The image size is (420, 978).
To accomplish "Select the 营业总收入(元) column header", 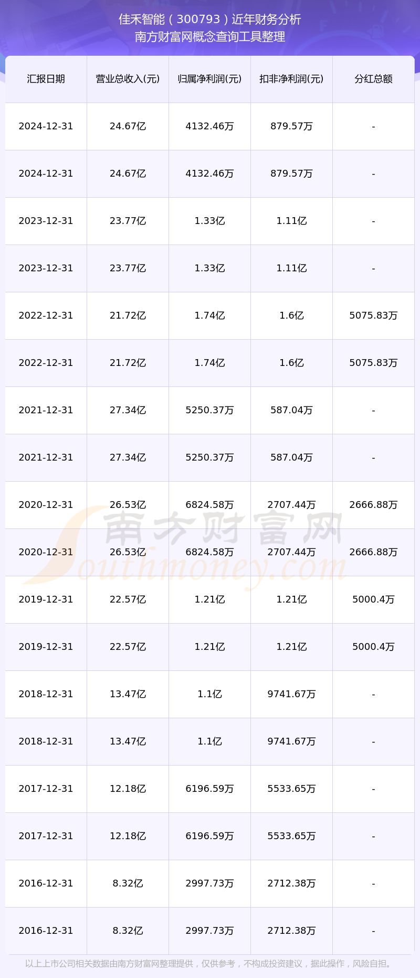I will 128,79.
